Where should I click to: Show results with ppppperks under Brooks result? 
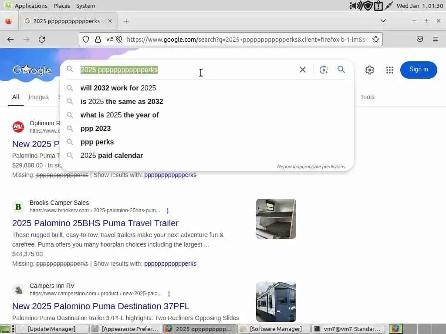pyautogui.click(x=170, y=264)
